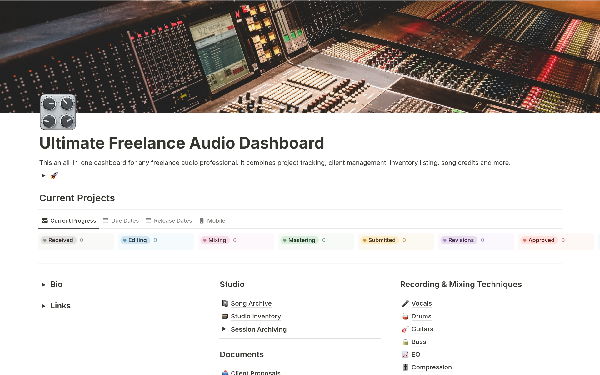
Task: Click the lock icon beside Bass
Action: tap(405, 342)
